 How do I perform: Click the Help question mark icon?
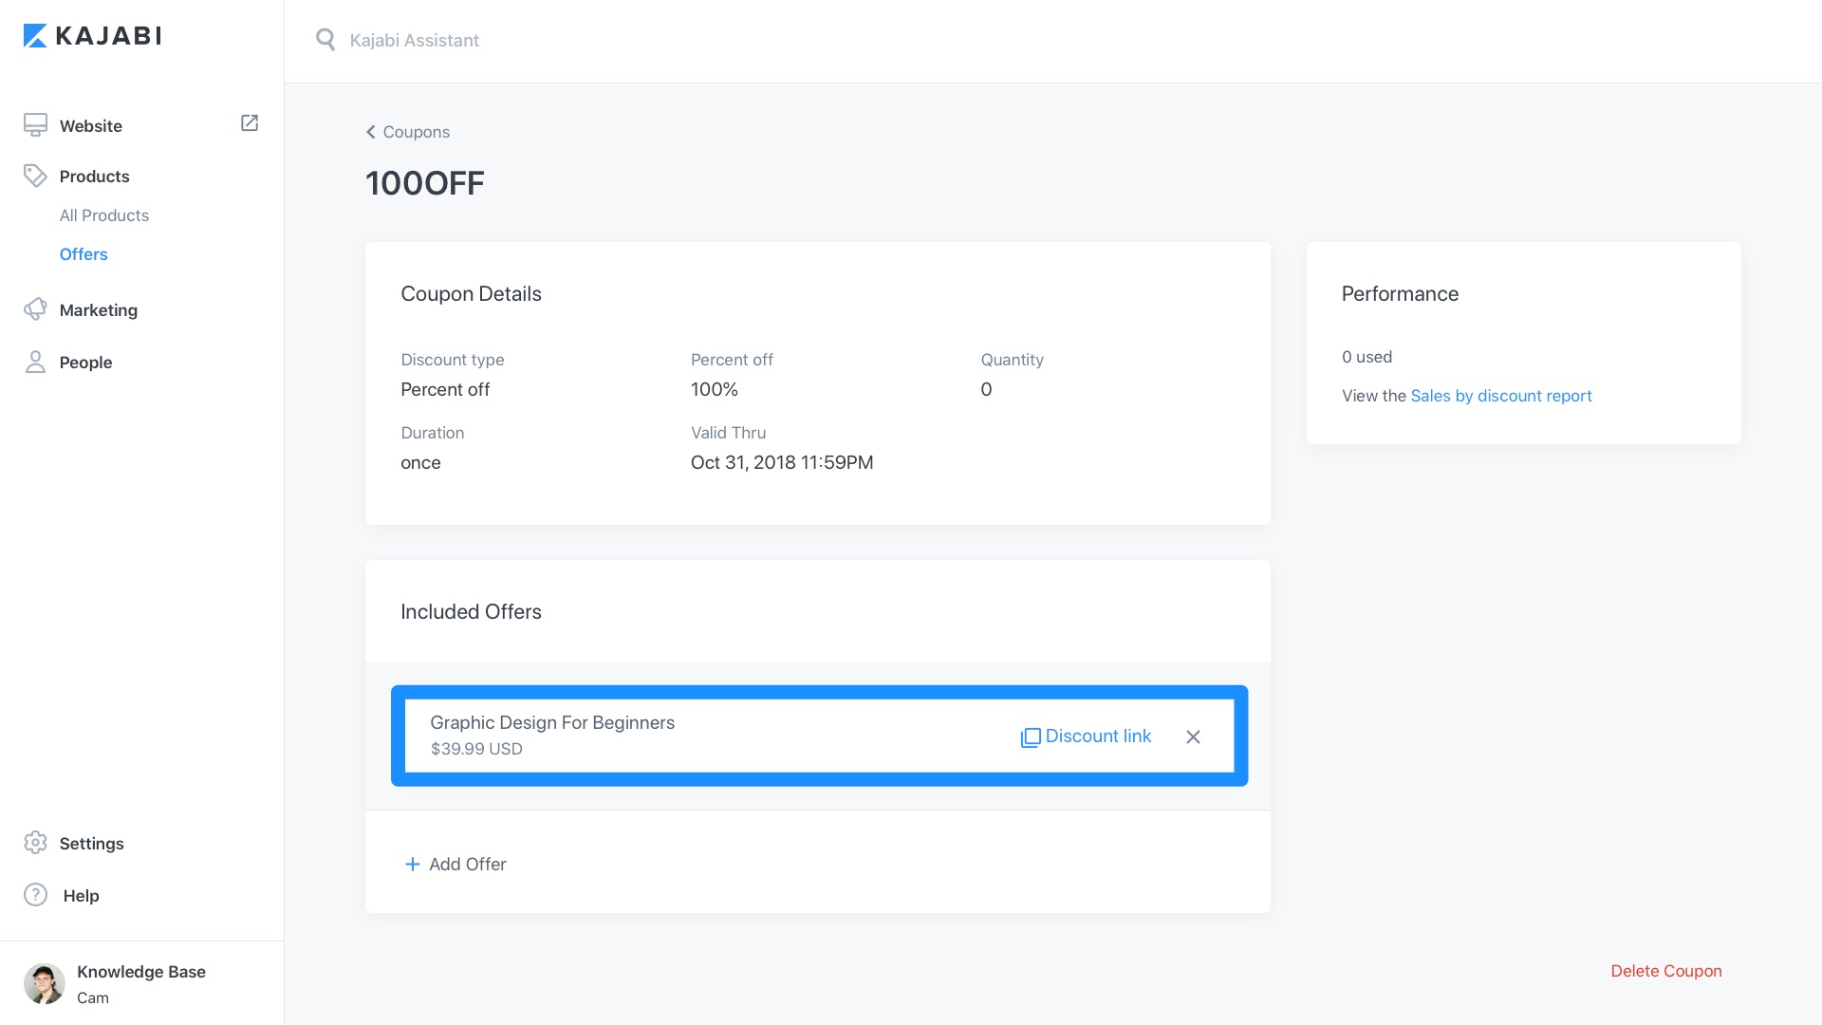(x=35, y=895)
